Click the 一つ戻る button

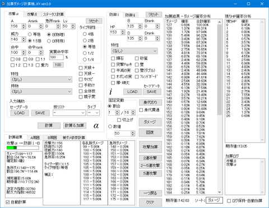(x=150, y=193)
